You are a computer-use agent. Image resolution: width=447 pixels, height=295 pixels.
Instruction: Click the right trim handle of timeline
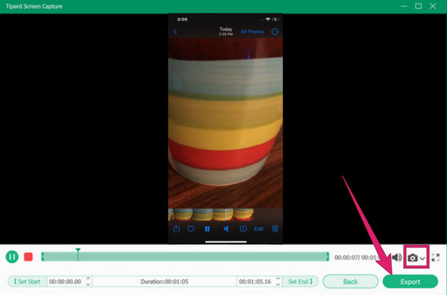[x=328, y=256]
